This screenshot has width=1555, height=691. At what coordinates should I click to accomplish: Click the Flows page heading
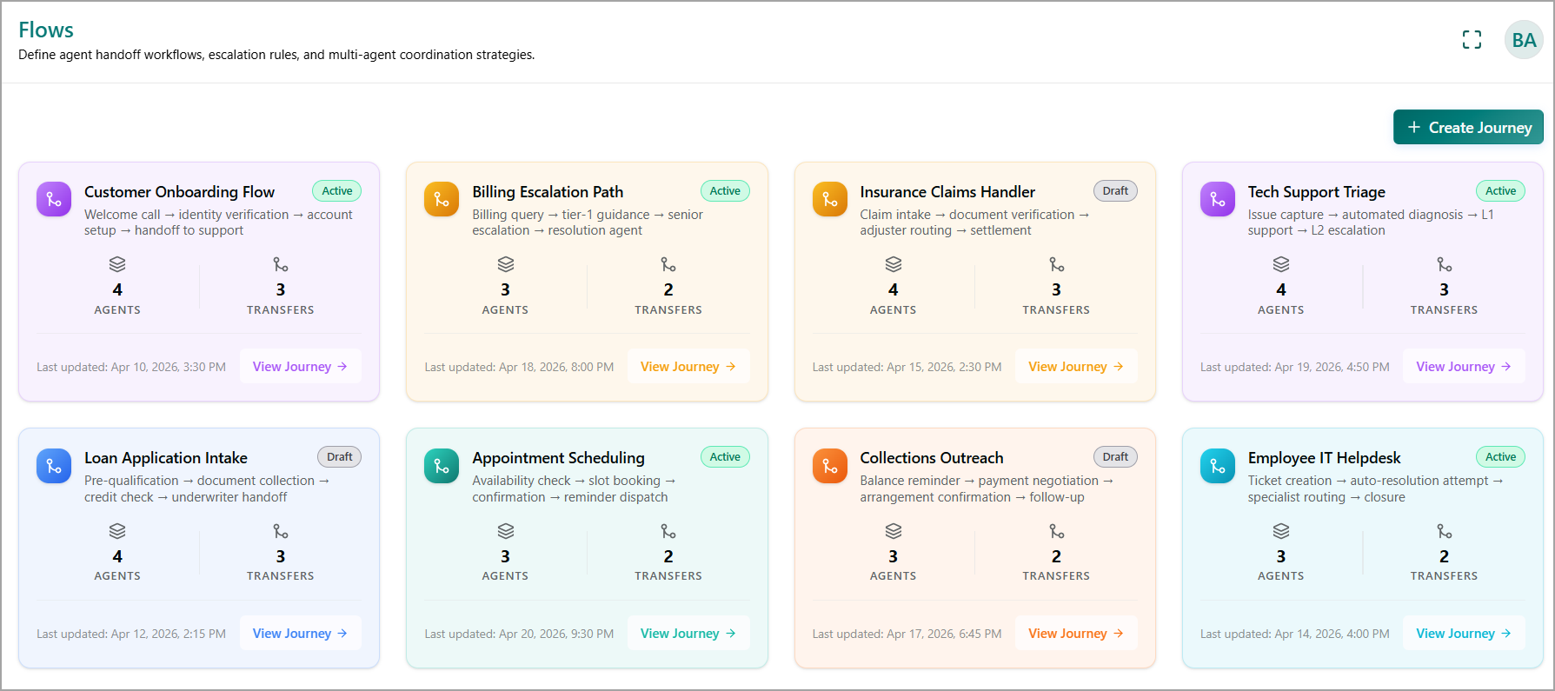point(46,30)
